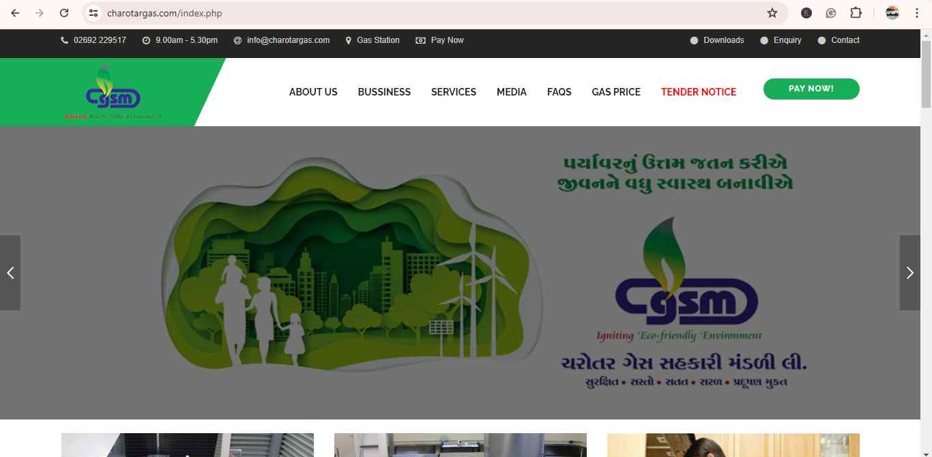This screenshot has height=457, width=932.
Task: Click the page reload icon
Action: 64,12
